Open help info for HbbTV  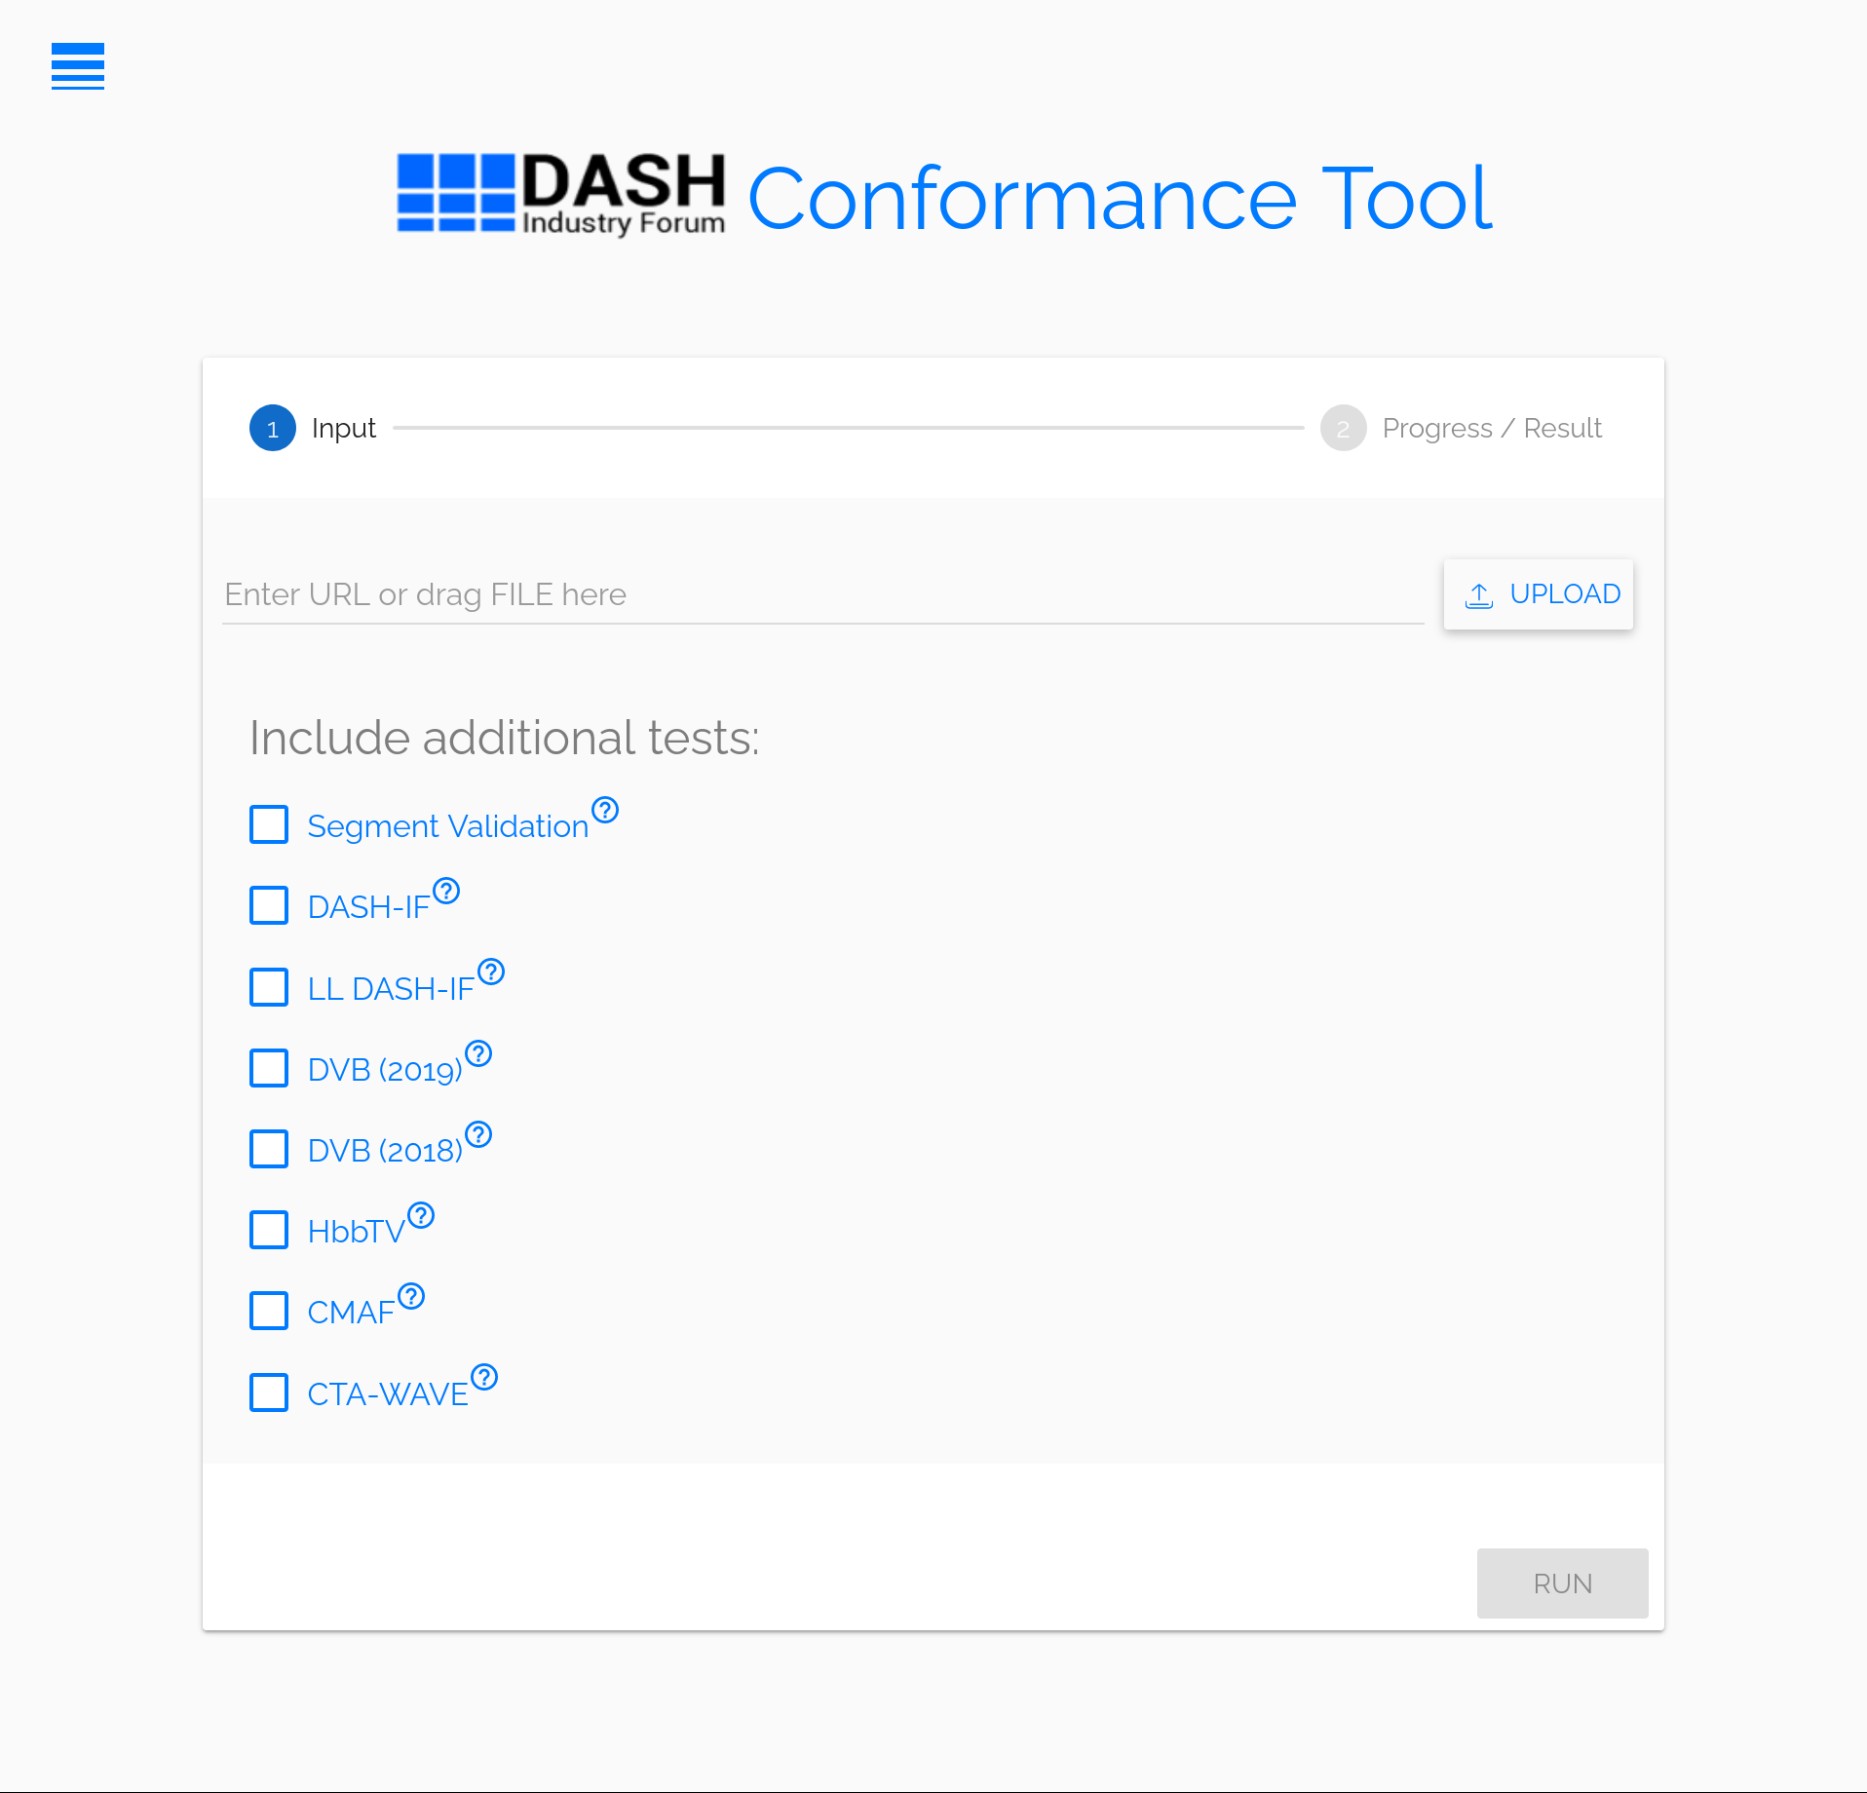point(421,1215)
